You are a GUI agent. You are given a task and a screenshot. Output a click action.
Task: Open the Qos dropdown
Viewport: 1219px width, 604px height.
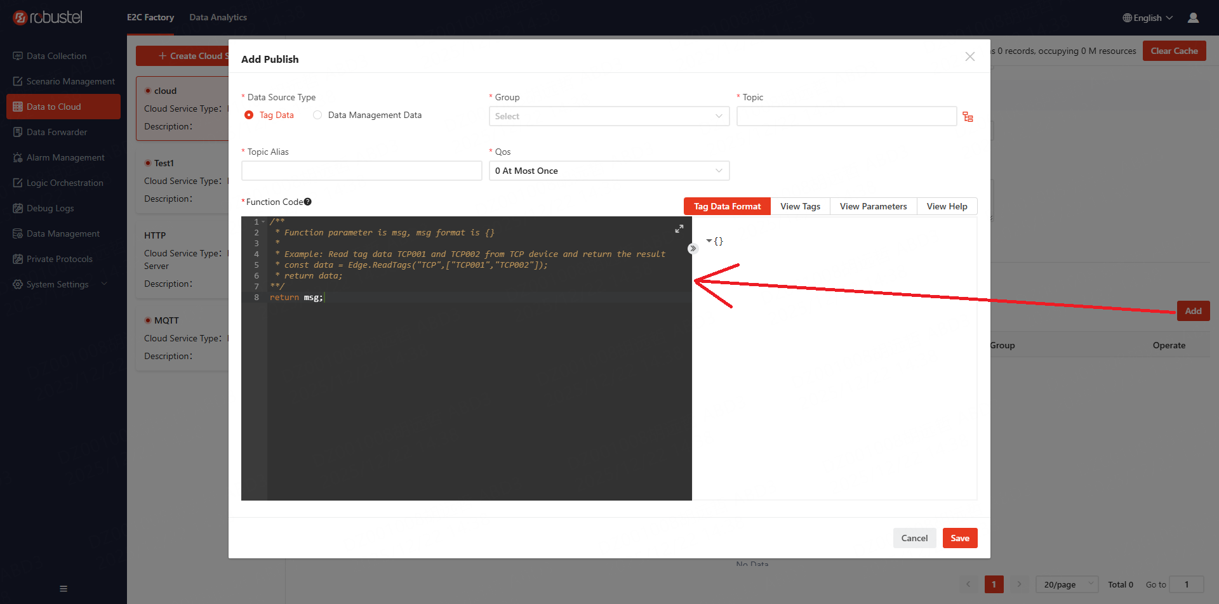(x=608, y=171)
